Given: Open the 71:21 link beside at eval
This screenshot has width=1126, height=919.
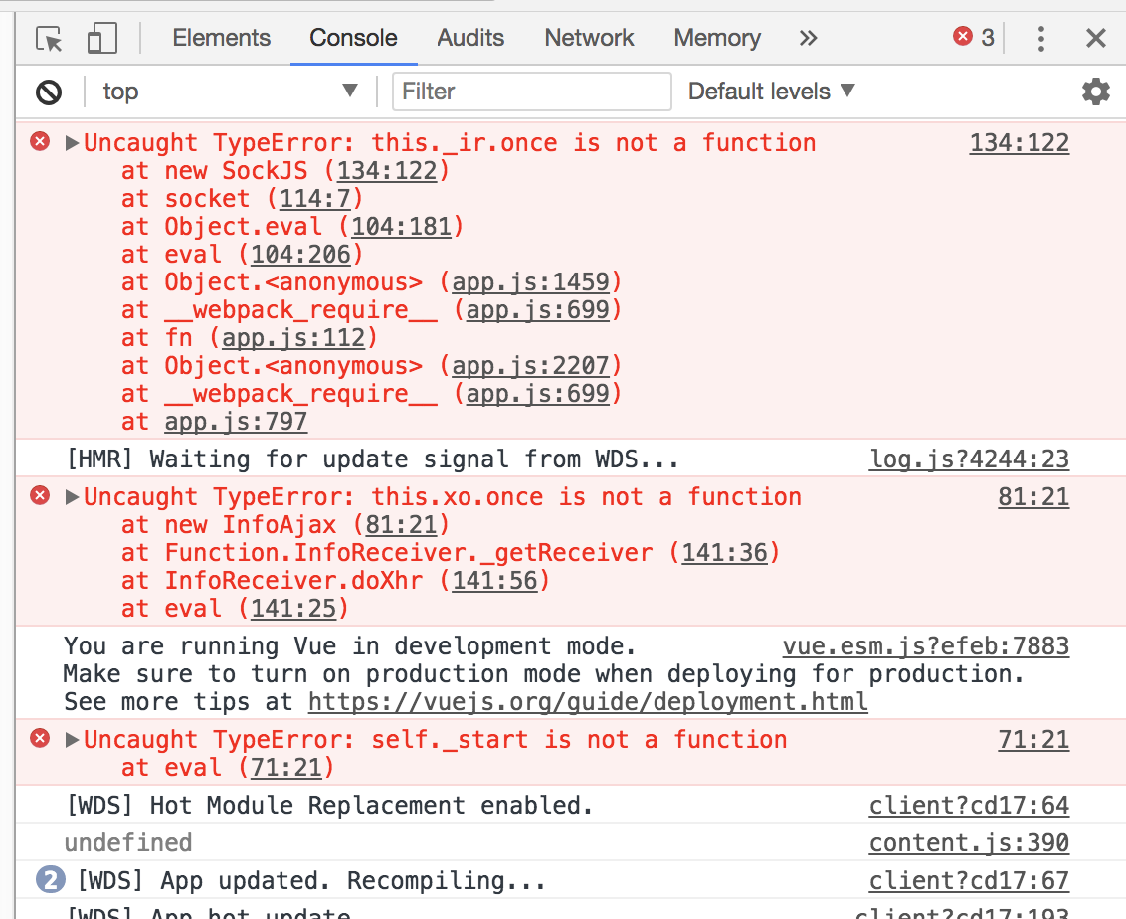Looking at the screenshot, I should [285, 768].
